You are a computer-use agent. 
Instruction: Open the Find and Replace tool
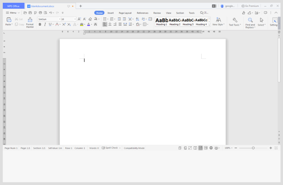point(250,23)
